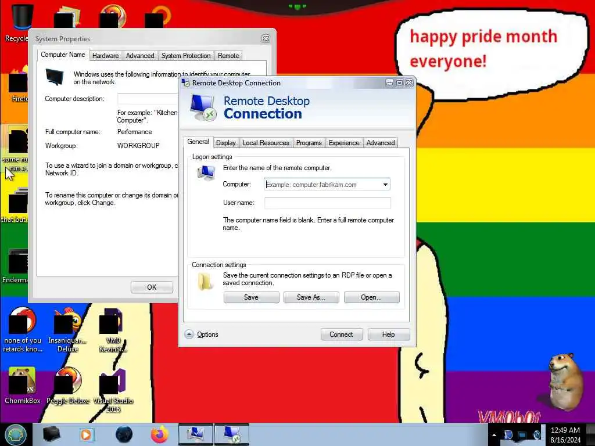595x446 pixels.
Task: Go to the Experience tab
Action: [x=344, y=143]
